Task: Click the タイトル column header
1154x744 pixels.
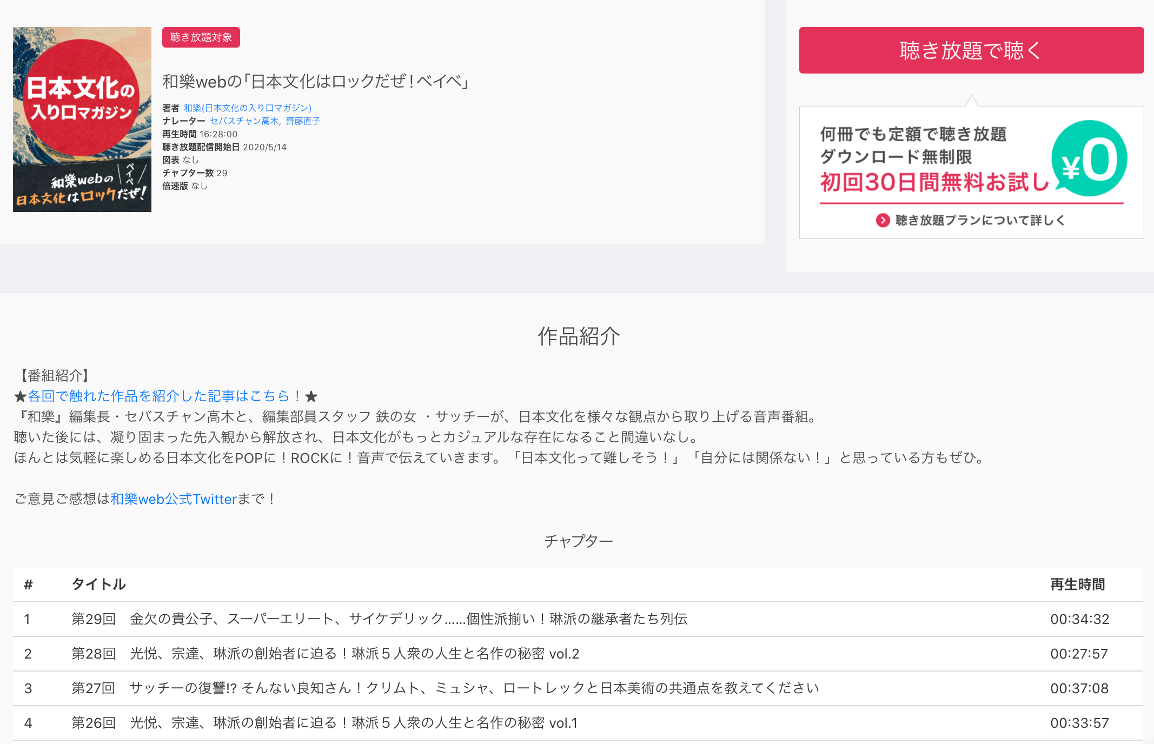Action: click(x=98, y=584)
